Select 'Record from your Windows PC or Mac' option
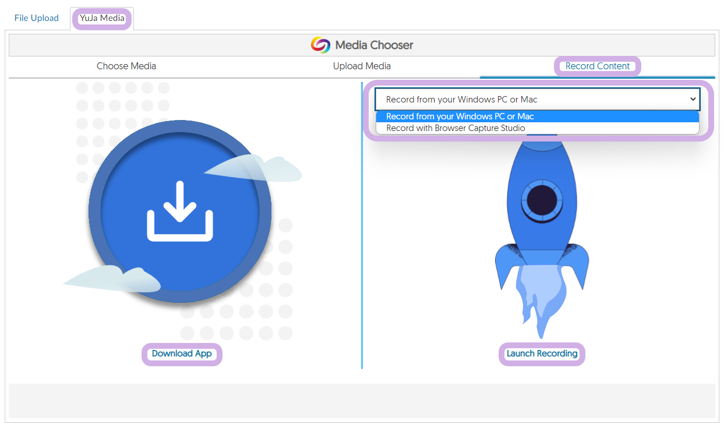The image size is (724, 428). (x=460, y=116)
